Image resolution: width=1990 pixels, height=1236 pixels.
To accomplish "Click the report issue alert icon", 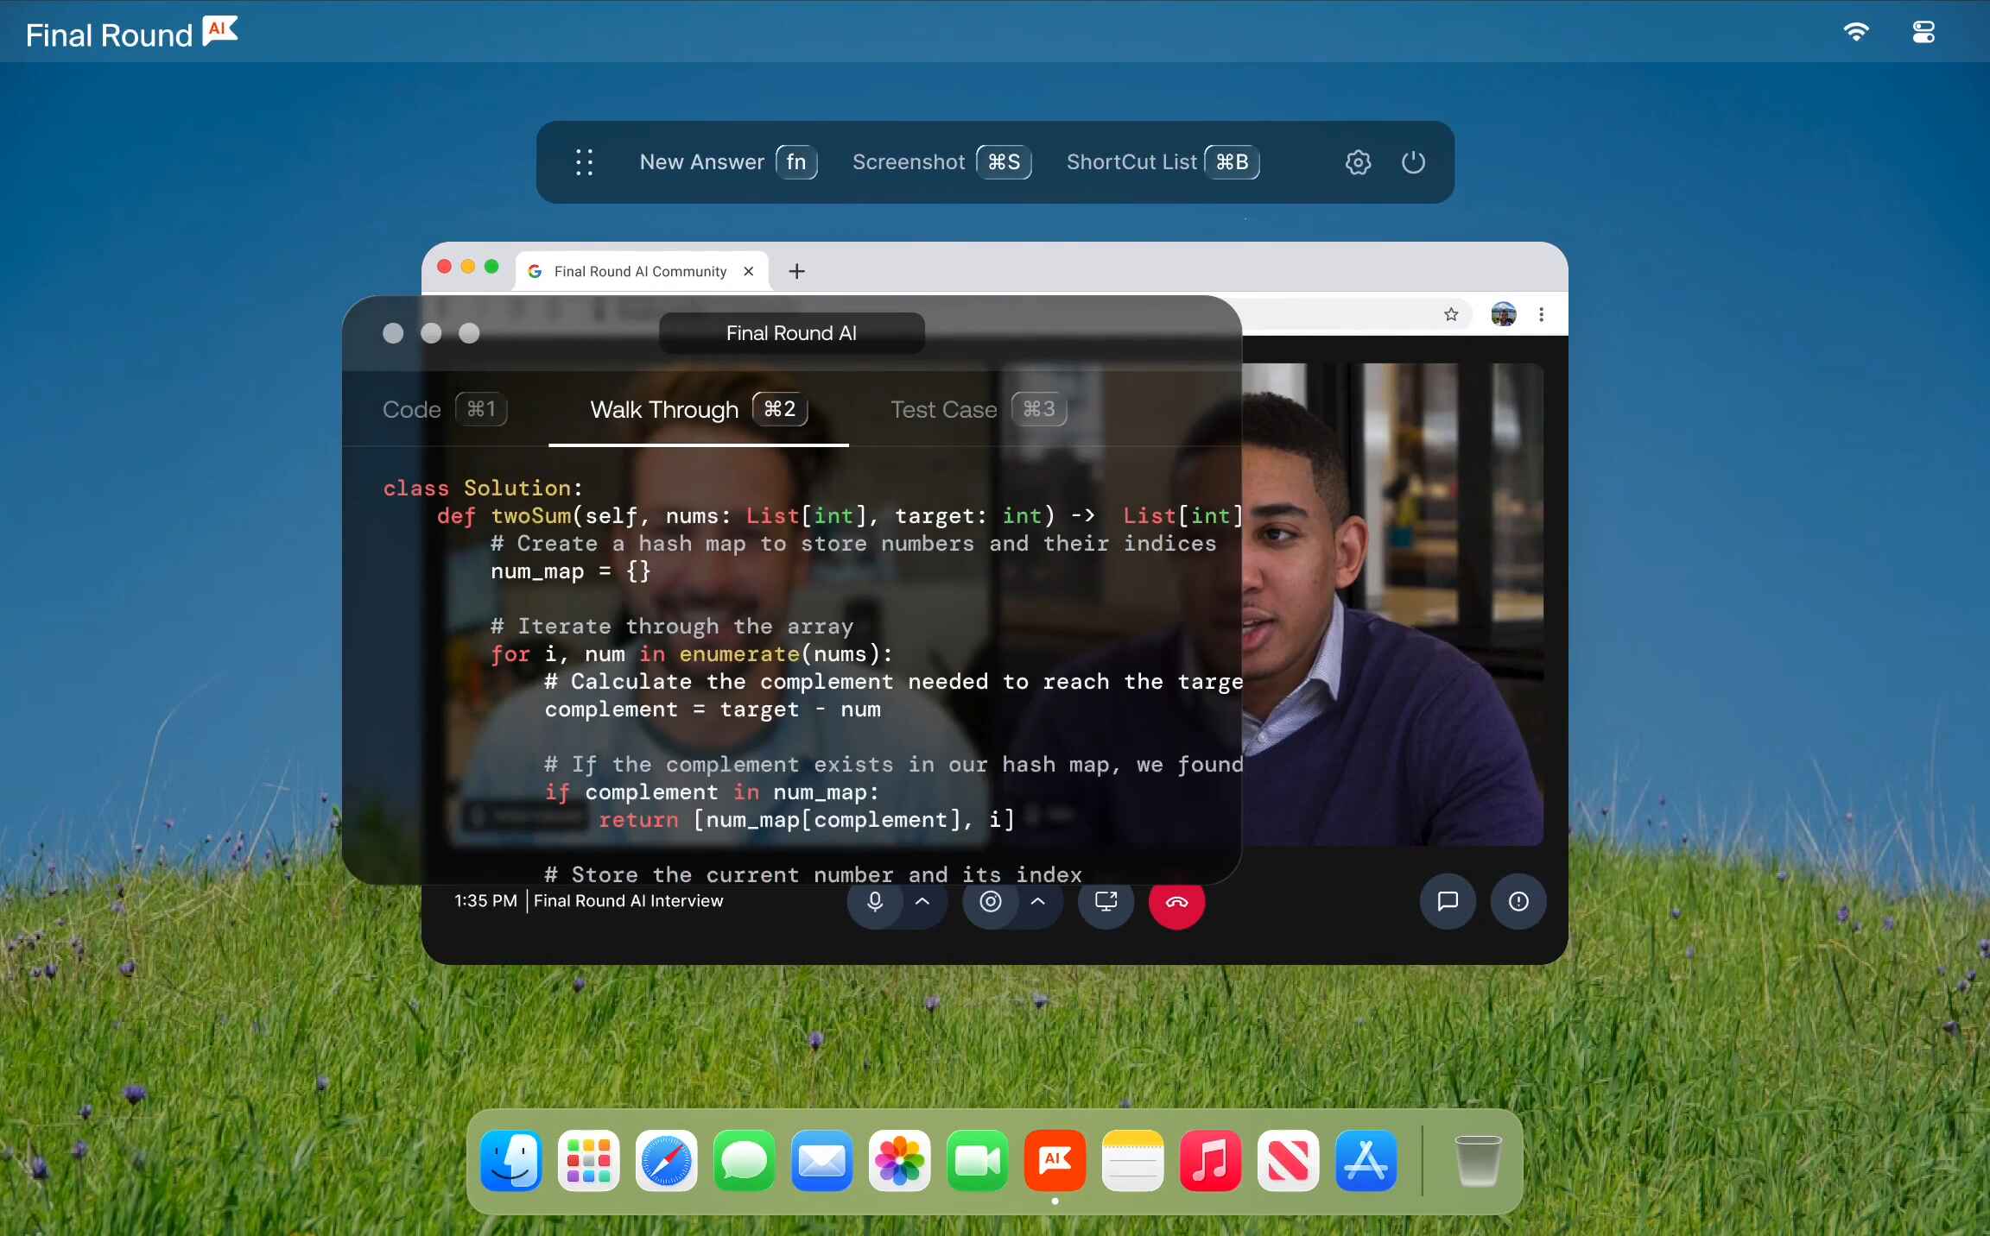I will (1518, 901).
